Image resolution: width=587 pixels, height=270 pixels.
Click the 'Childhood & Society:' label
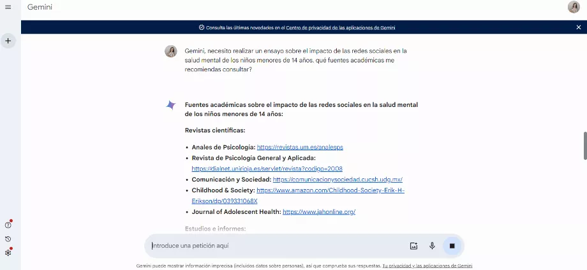[x=223, y=190]
